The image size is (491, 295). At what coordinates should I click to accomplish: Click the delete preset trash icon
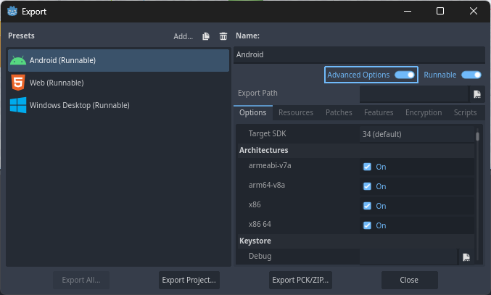point(223,36)
